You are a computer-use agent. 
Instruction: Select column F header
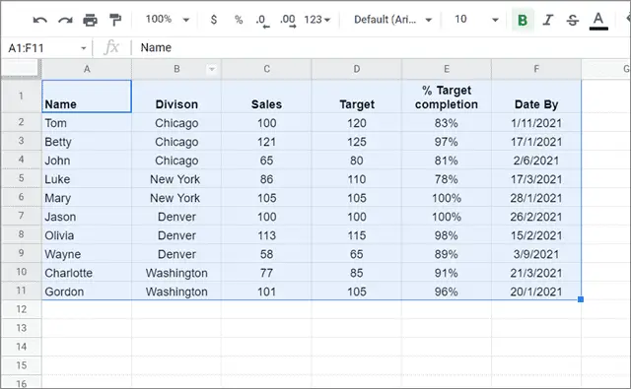536,69
